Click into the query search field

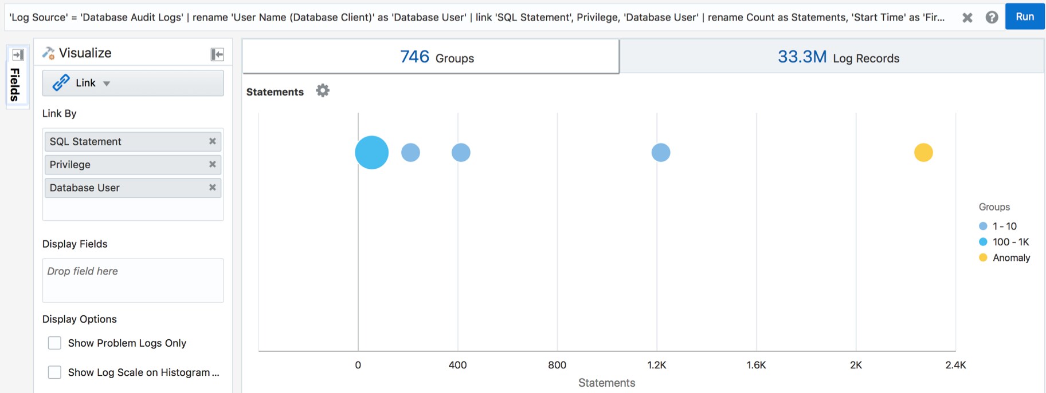tap(476, 18)
